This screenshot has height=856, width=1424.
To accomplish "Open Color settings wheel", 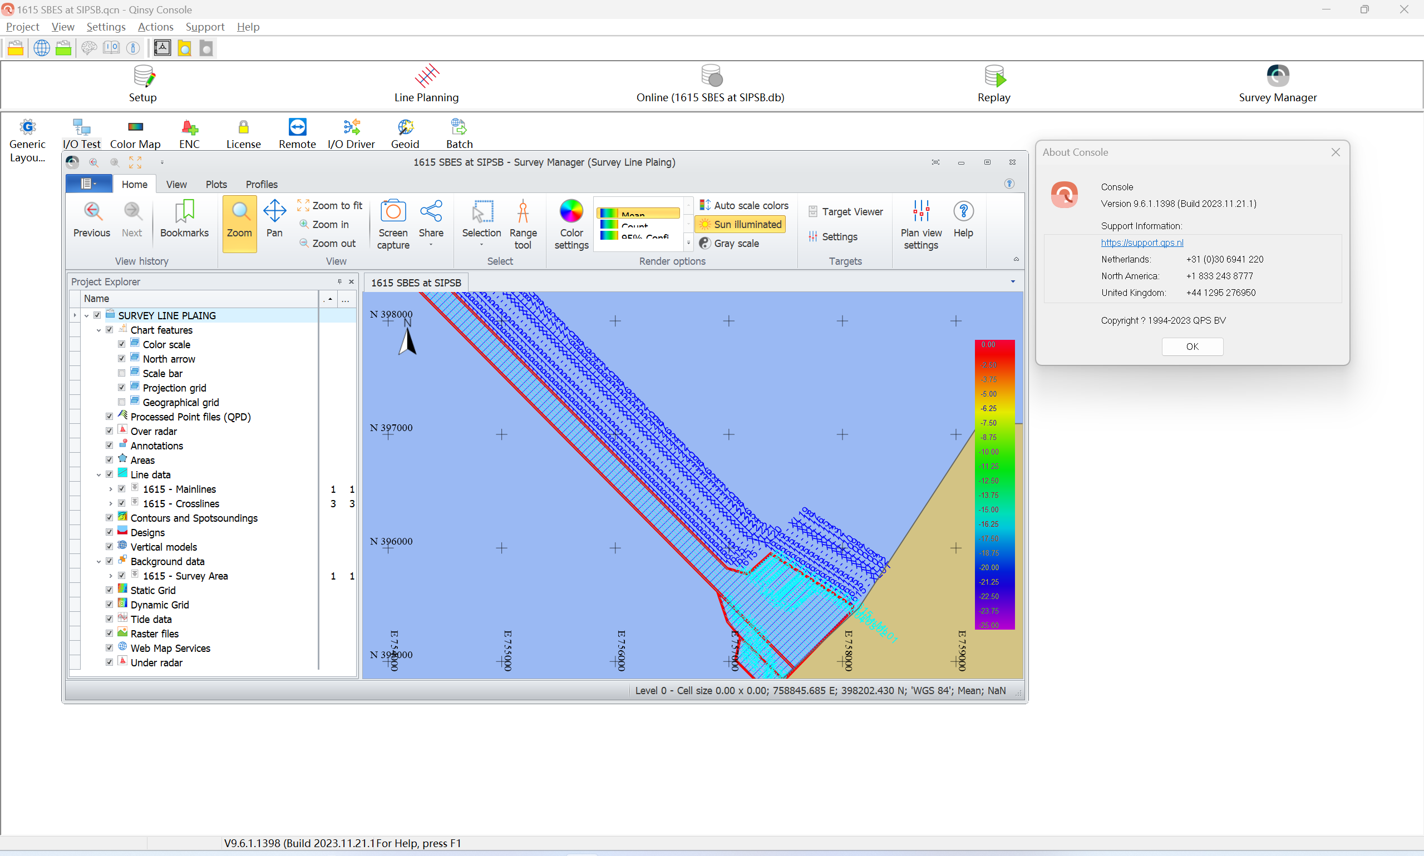I will click(570, 212).
